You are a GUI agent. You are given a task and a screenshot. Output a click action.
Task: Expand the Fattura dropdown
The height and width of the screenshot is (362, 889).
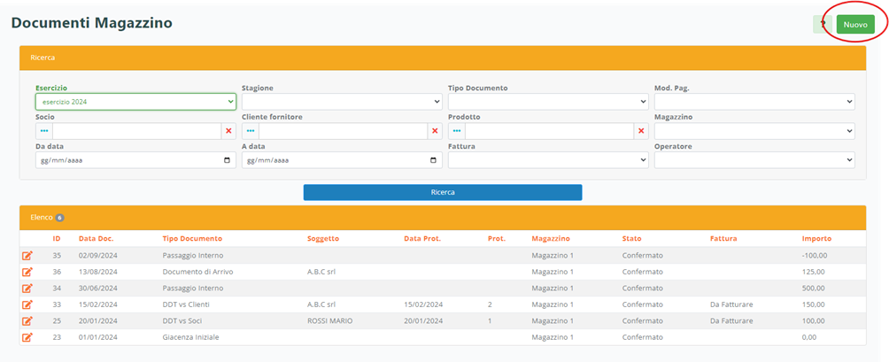548,160
